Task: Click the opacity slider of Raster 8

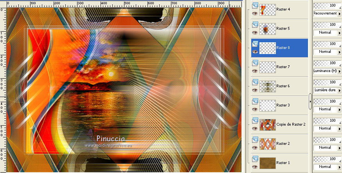Action: (327, 44)
